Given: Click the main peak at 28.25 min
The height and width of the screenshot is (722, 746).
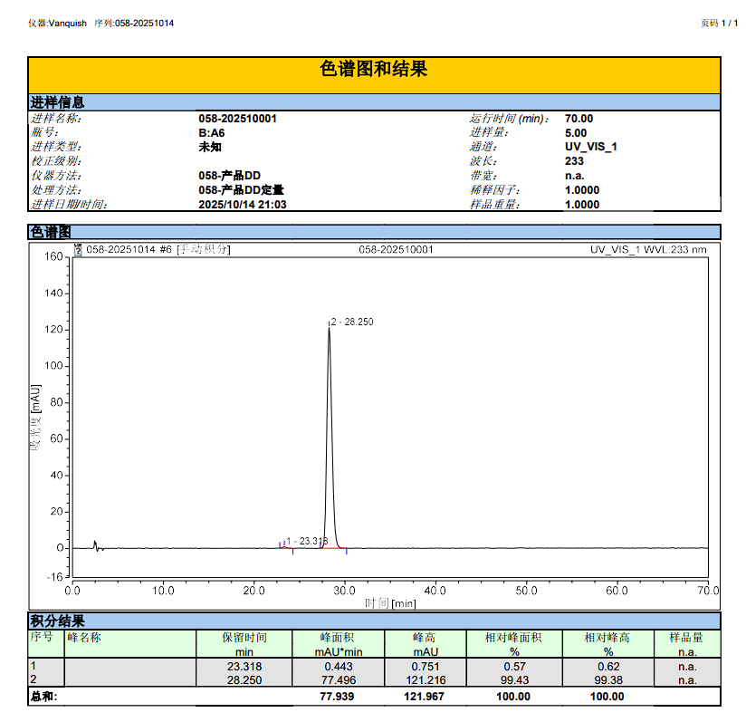Looking at the screenshot, I should pyautogui.click(x=330, y=438).
